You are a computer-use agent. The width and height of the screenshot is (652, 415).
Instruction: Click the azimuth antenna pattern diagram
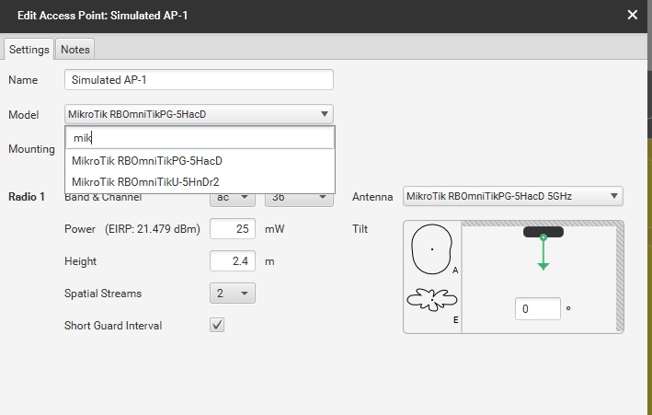tap(431, 249)
